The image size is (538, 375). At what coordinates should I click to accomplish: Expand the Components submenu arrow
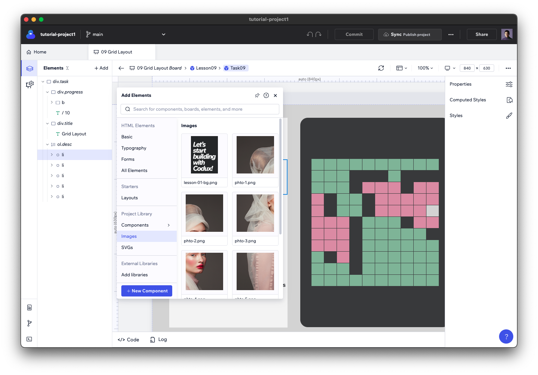(x=169, y=225)
